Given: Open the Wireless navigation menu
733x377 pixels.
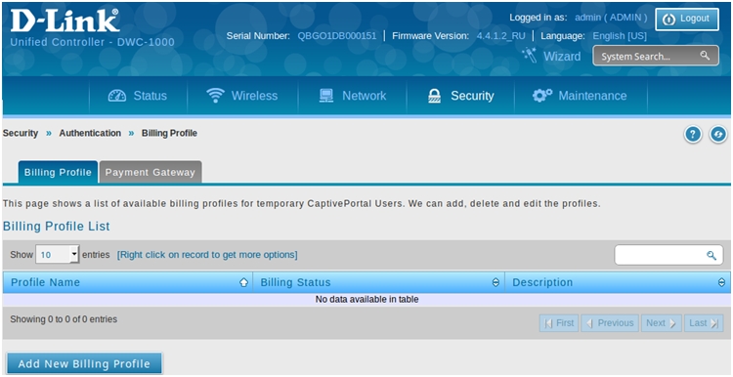Looking at the screenshot, I should click(x=242, y=96).
